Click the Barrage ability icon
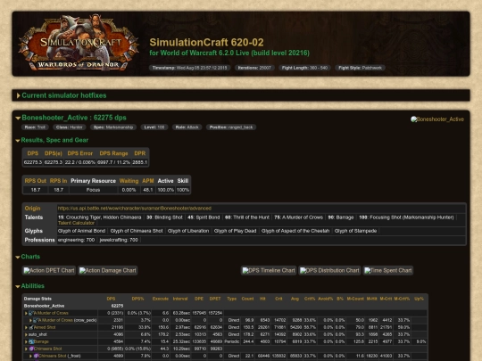 point(30,341)
